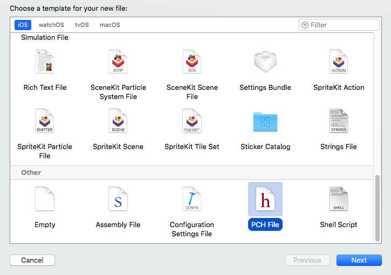Screen dimensions: 391x275
Task: Select the SpriteKit Particle File emitter icon
Action: tap(45, 121)
